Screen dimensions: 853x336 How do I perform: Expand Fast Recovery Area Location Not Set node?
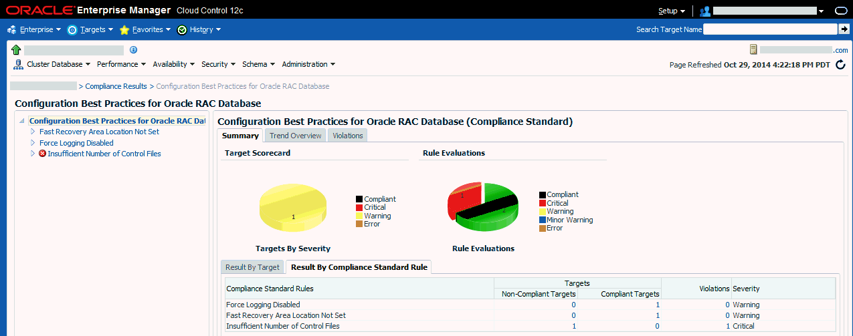pos(32,132)
